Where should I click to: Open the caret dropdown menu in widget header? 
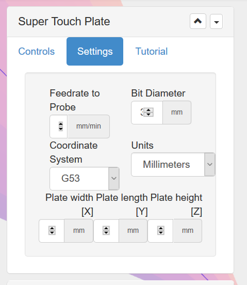point(216,22)
